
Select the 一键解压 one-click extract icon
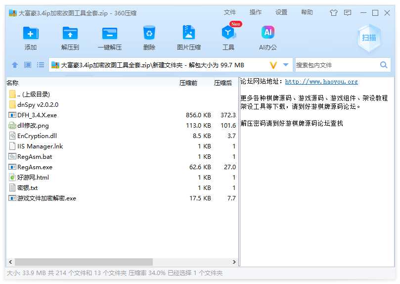[110, 33]
